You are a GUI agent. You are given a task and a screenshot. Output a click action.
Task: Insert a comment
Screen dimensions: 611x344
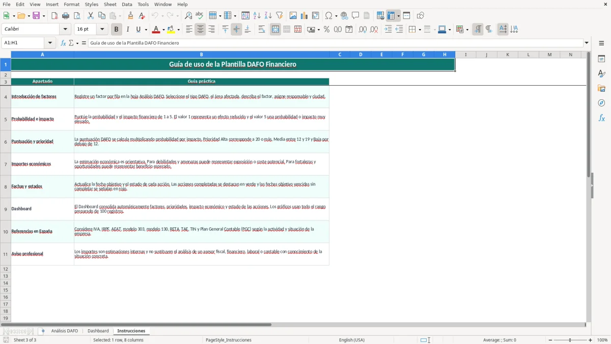click(355, 16)
